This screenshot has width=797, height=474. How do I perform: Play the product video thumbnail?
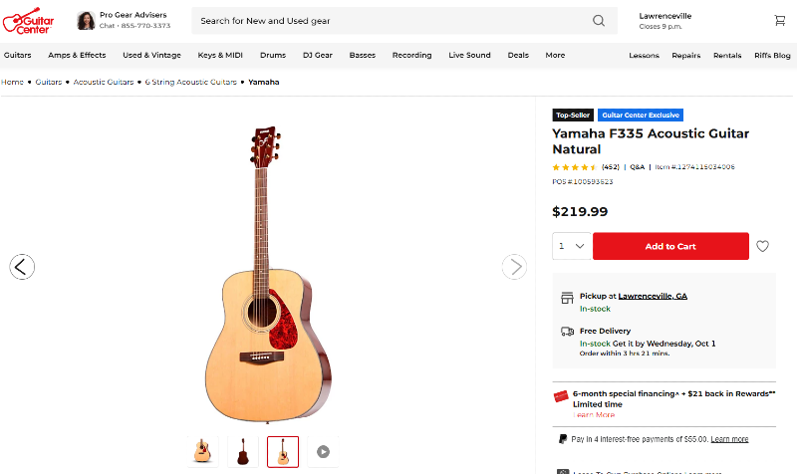323,451
